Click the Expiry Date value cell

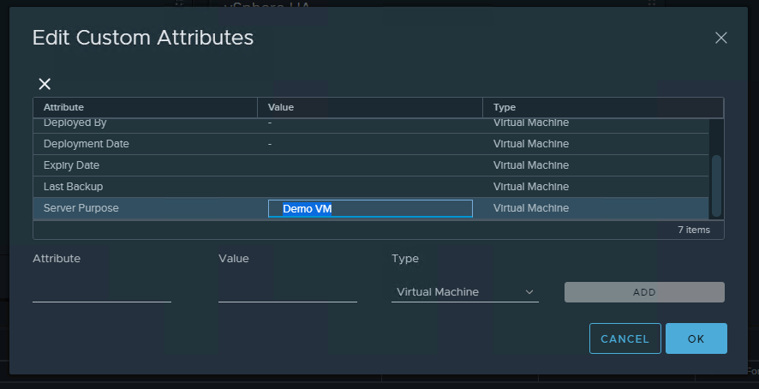tap(369, 165)
